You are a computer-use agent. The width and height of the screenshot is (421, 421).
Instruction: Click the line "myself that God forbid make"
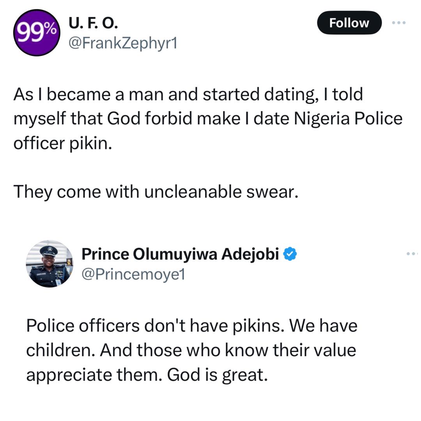(207, 119)
